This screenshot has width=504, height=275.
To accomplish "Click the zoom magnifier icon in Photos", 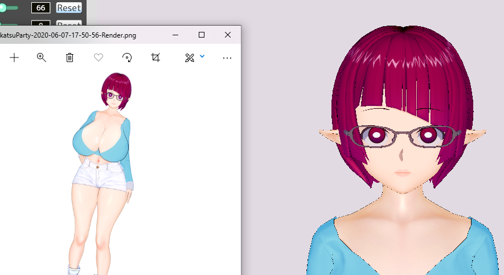I will tap(42, 58).
